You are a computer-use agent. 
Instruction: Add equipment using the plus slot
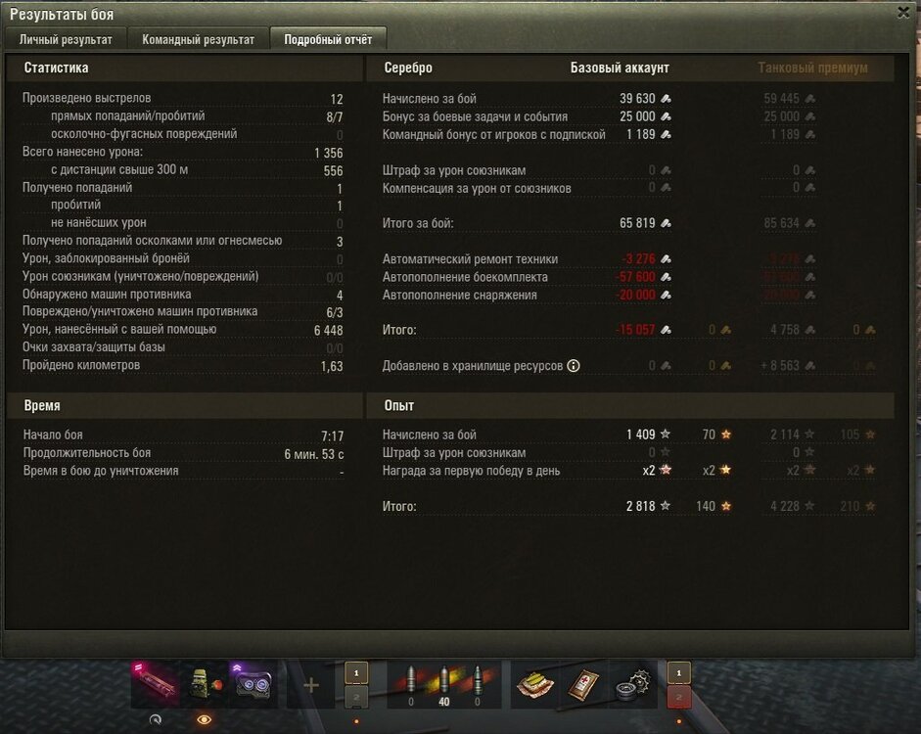(x=311, y=685)
